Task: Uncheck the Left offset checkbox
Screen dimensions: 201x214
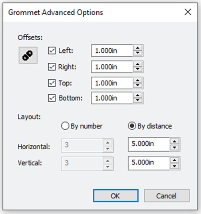Action: (x=52, y=51)
